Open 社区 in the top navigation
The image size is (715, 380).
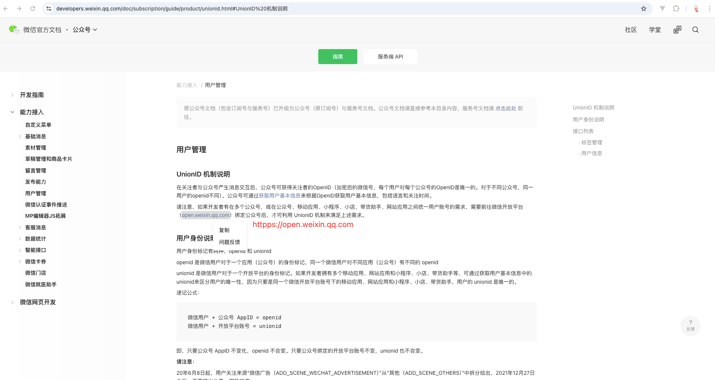point(631,30)
